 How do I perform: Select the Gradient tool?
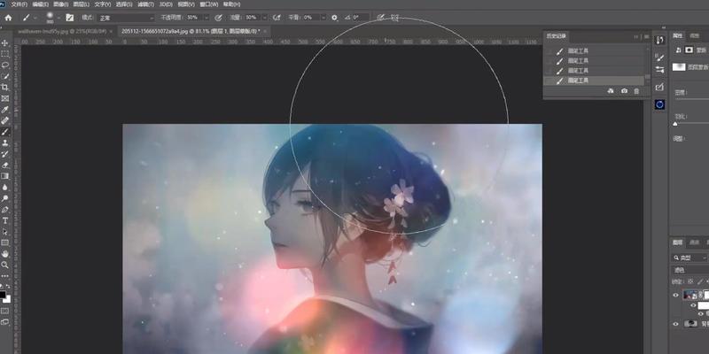pyautogui.click(x=5, y=176)
